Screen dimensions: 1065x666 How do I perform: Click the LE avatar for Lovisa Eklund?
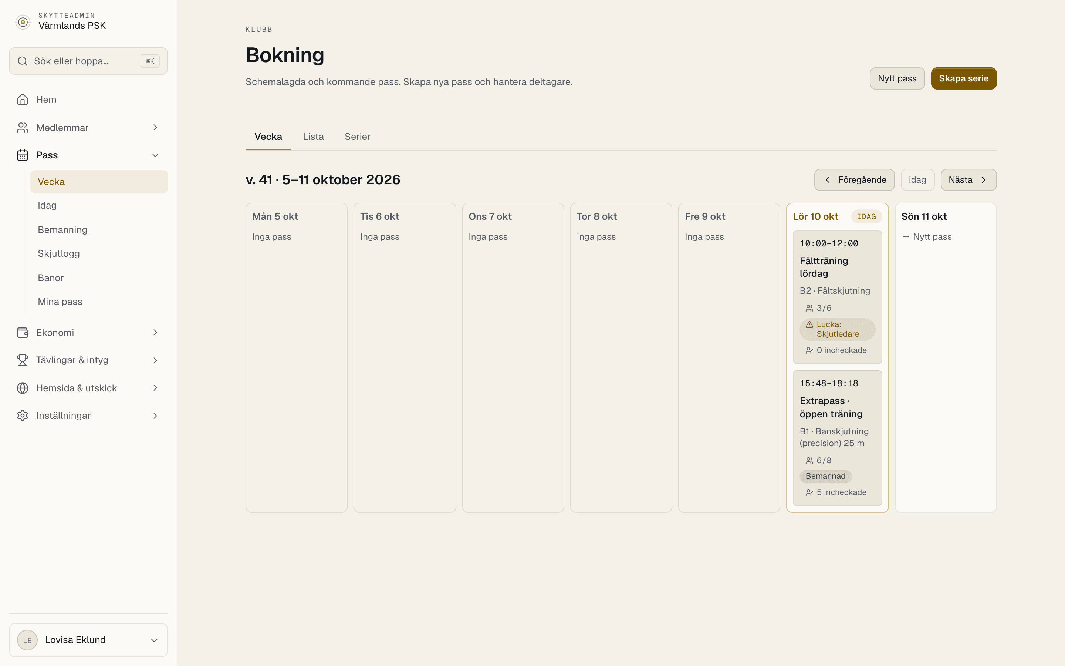coord(27,640)
